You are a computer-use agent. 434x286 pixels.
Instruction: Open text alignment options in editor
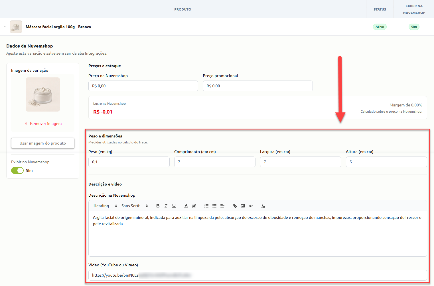click(222, 206)
